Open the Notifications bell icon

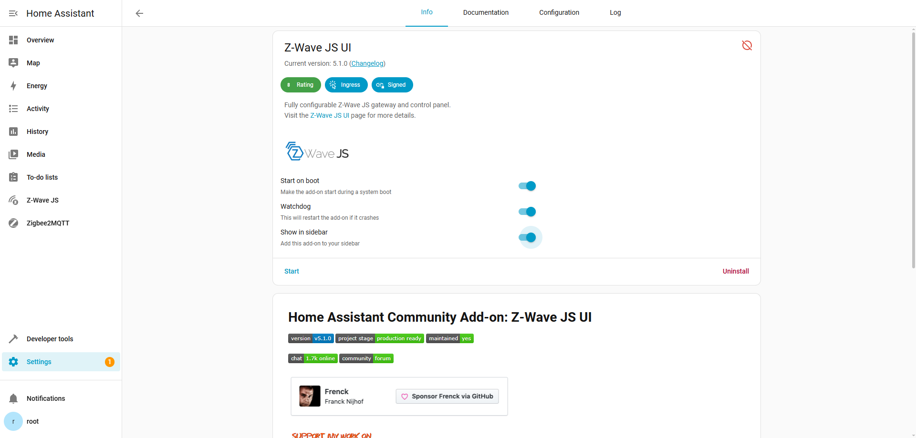click(13, 398)
